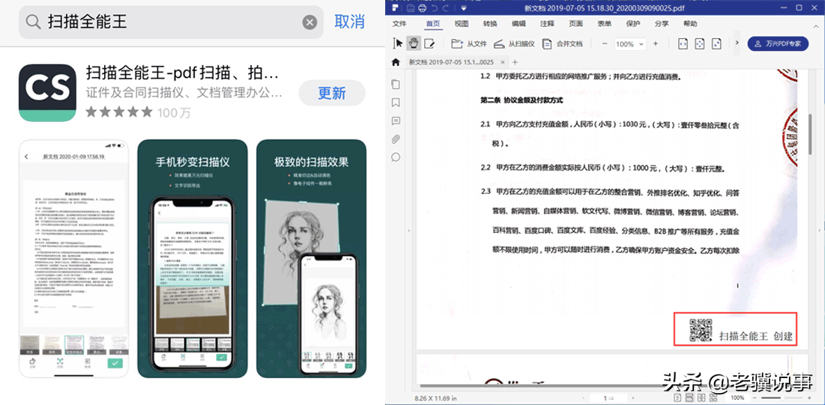Click the horizontal scrollbar of PDF document
The image size is (825, 405).
pos(611,386)
